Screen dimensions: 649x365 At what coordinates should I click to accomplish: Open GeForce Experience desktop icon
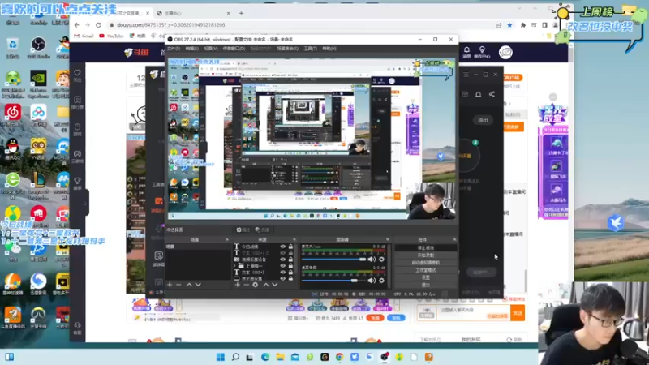38,84
